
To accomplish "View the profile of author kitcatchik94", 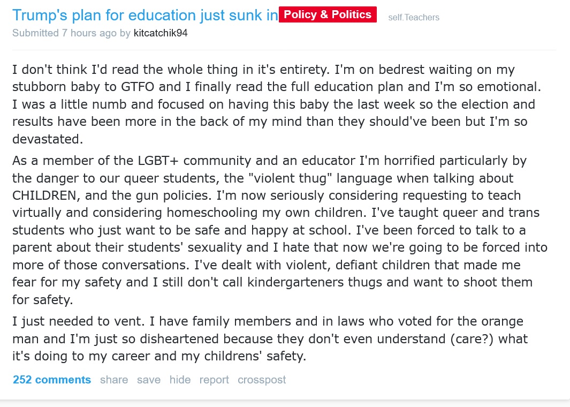I will click(x=161, y=33).
